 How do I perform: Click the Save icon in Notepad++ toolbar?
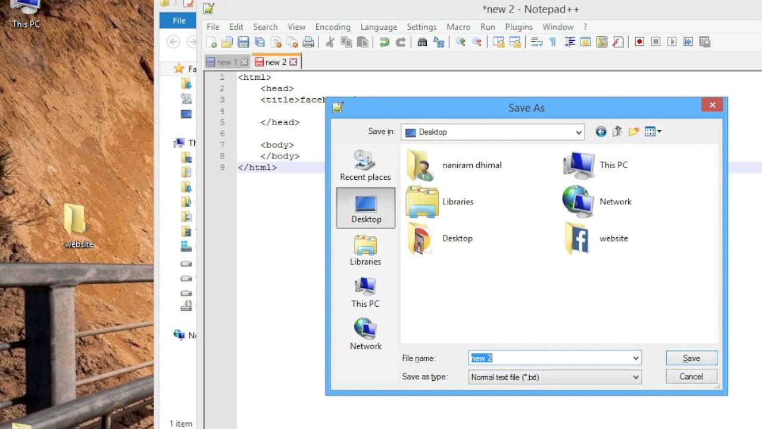tap(243, 42)
